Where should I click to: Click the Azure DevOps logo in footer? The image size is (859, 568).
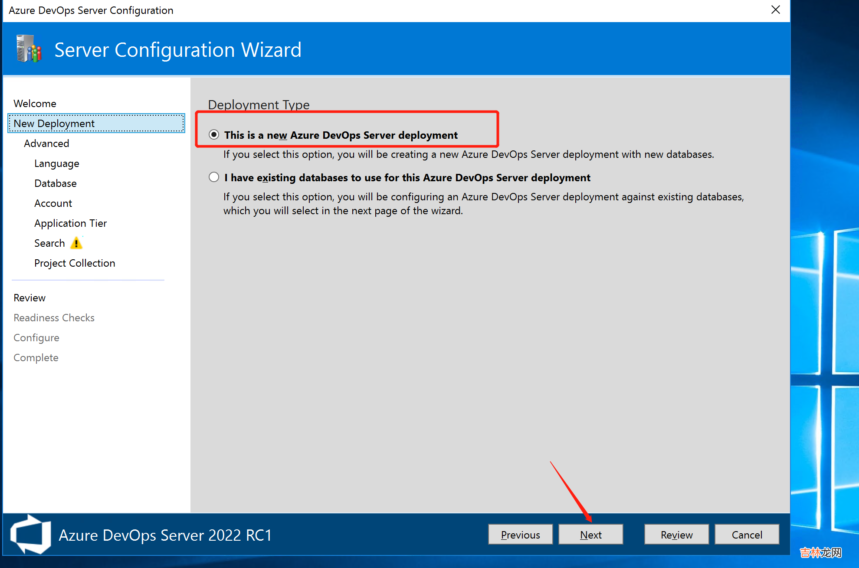click(30, 535)
